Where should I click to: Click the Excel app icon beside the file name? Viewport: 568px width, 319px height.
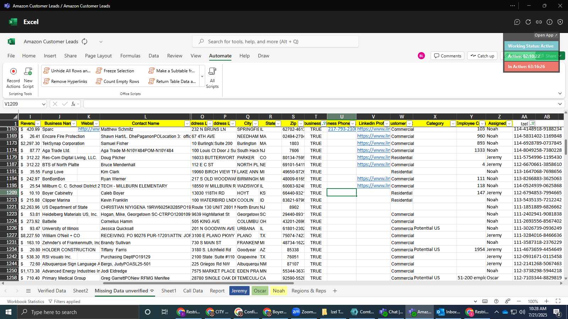click(11, 41)
